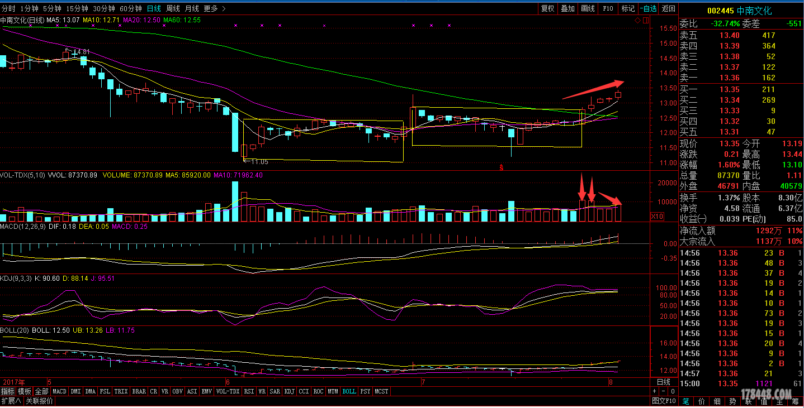804x408 pixels.
Task: Select the 价 price distribution tab
Action: (702, 401)
